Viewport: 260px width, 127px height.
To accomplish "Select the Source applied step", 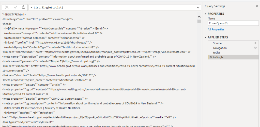I will (x=217, y=43).
